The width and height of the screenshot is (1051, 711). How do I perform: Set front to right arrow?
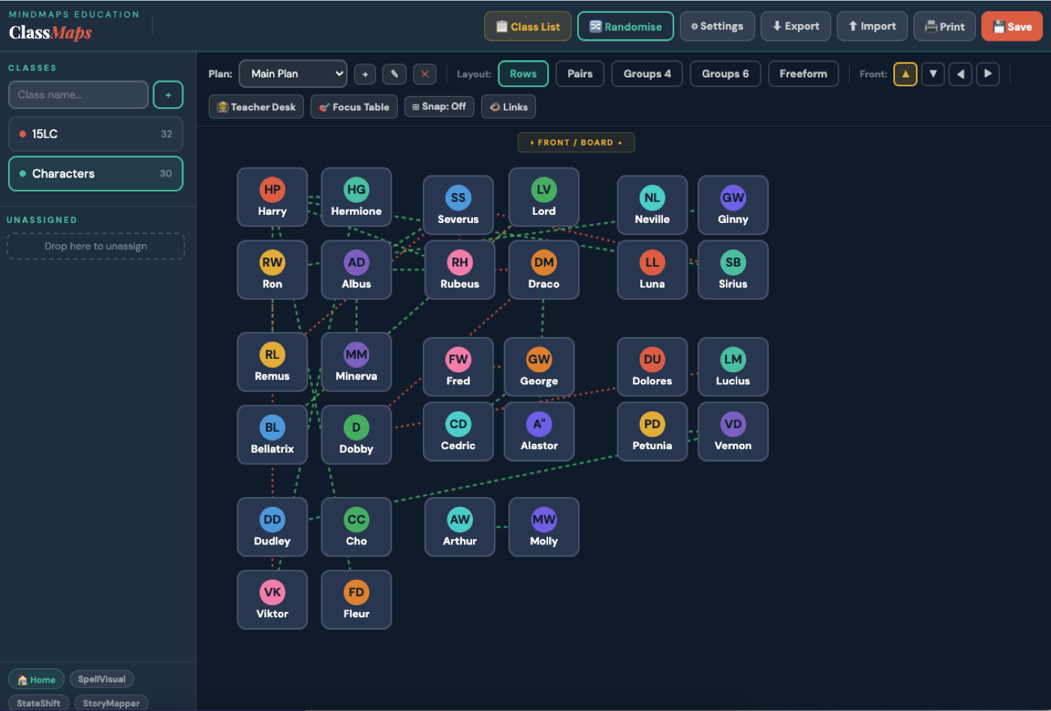[988, 74]
